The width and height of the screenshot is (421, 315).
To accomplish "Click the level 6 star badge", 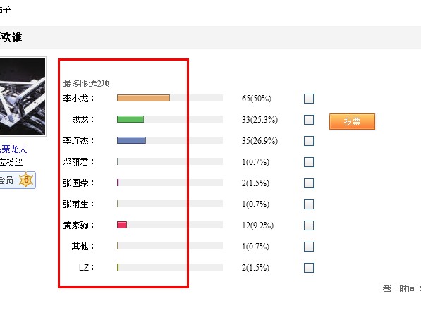I will click(x=26, y=180).
